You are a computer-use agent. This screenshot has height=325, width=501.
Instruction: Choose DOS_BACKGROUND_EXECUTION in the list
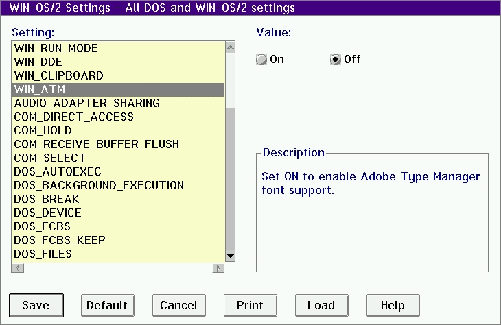119,185
